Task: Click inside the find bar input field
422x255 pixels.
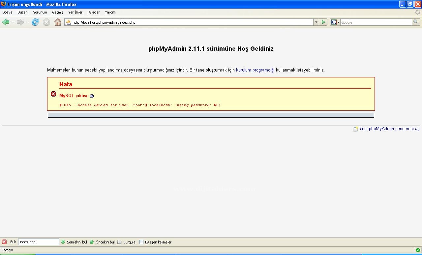Action: click(x=38, y=241)
